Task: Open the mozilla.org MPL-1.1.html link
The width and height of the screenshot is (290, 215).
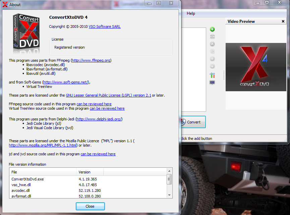Action: 43,145
